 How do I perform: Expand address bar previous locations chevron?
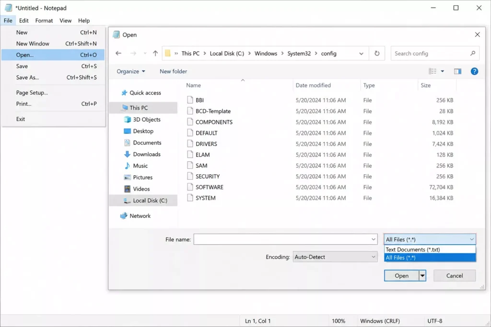[x=362, y=54]
